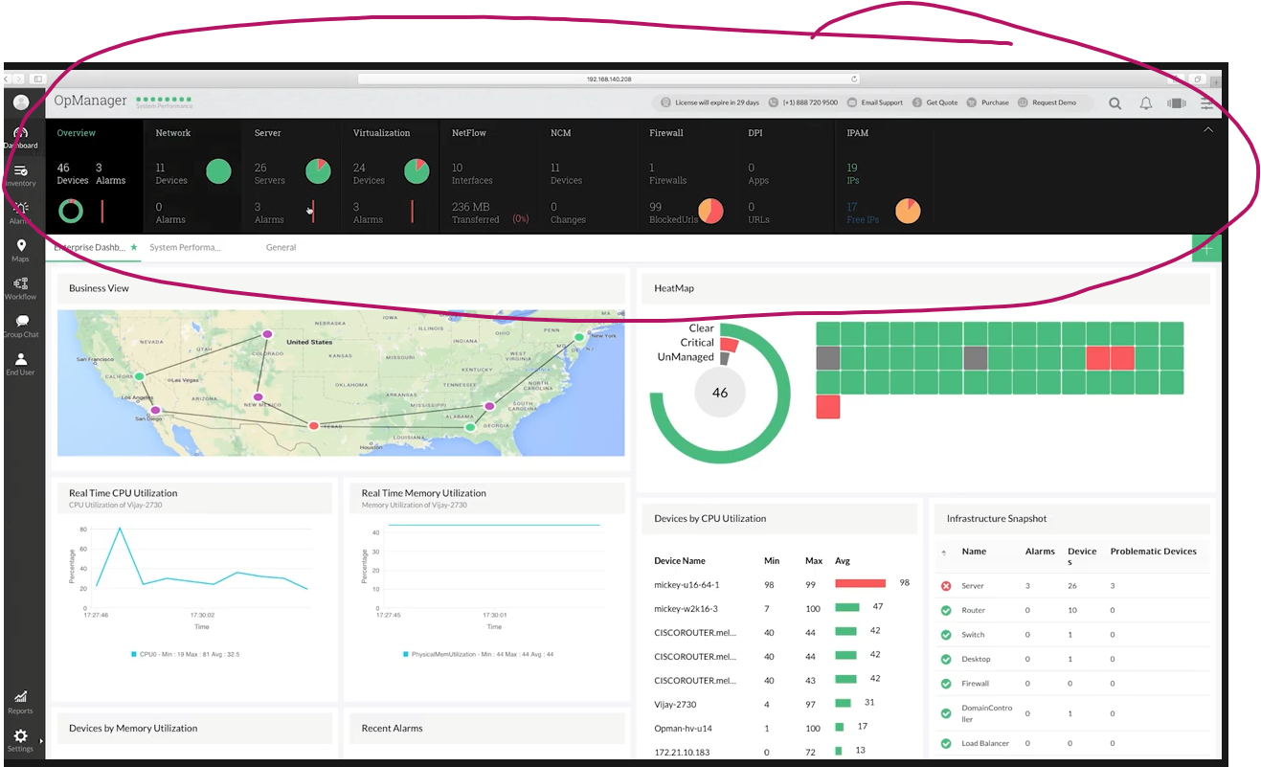Sort Infrastructure Snapshot by the Name column

click(974, 552)
